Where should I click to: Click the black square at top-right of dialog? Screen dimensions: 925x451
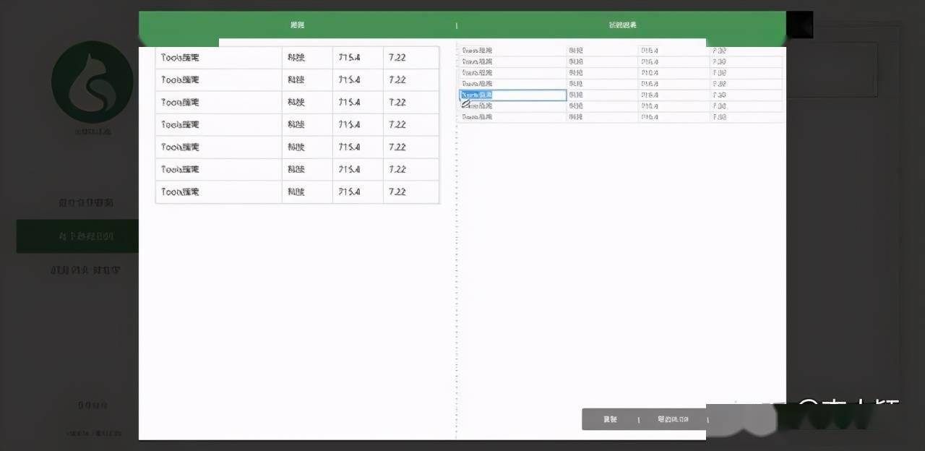point(799,25)
